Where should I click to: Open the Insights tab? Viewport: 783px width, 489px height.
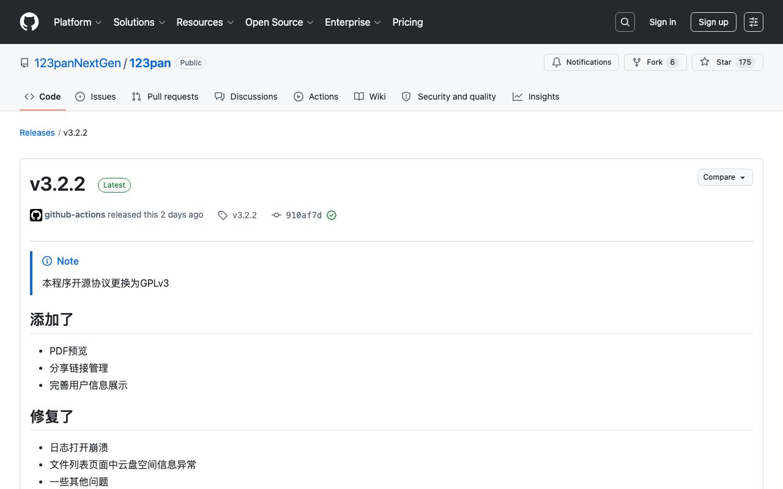click(536, 97)
